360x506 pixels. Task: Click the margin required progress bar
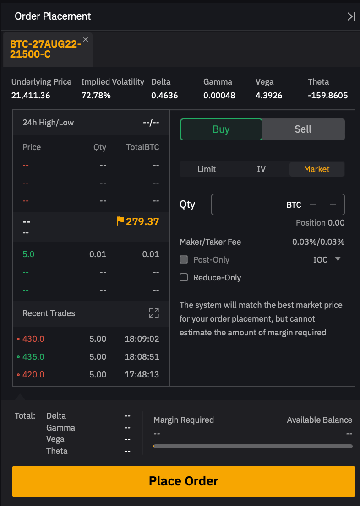click(x=253, y=446)
